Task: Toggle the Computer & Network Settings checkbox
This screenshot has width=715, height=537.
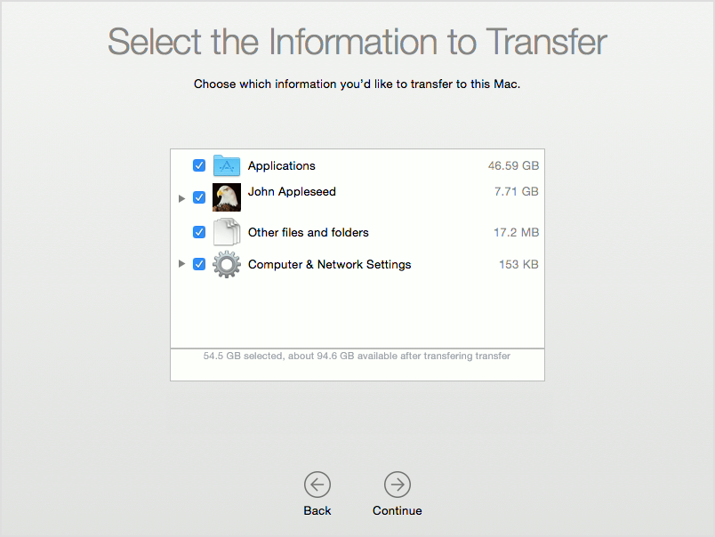Action: pyautogui.click(x=199, y=264)
